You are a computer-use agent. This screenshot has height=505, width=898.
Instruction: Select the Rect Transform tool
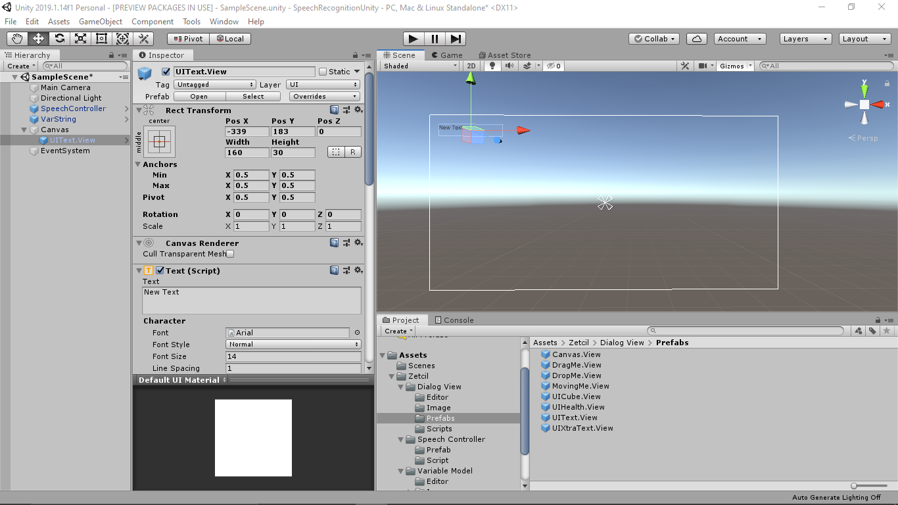pyautogui.click(x=101, y=38)
